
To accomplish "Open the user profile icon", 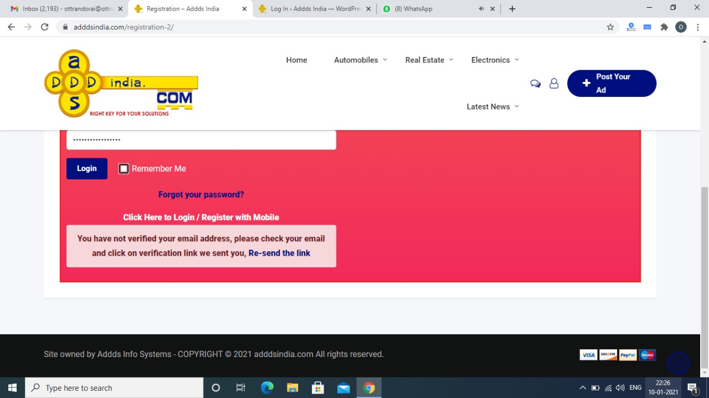I will pyautogui.click(x=553, y=84).
